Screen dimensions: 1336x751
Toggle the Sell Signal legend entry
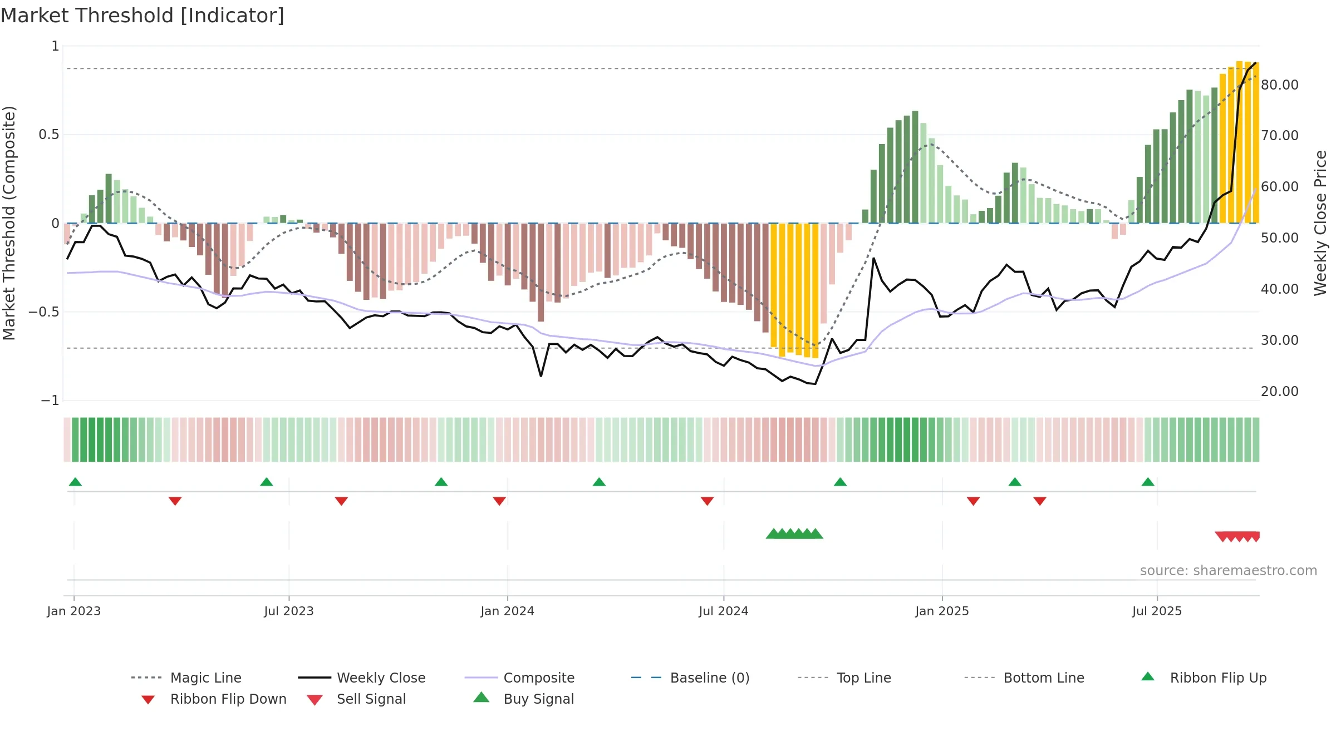tap(356, 699)
